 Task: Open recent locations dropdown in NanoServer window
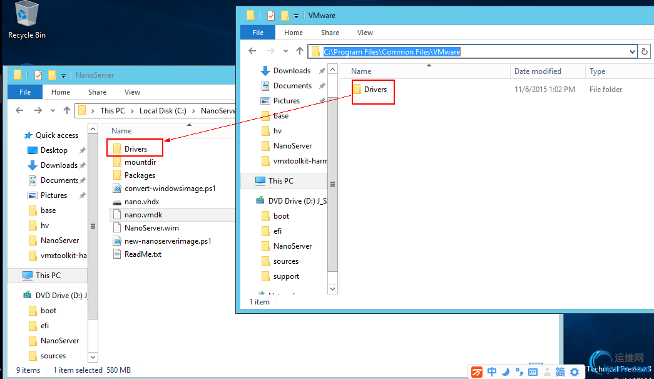(53, 111)
